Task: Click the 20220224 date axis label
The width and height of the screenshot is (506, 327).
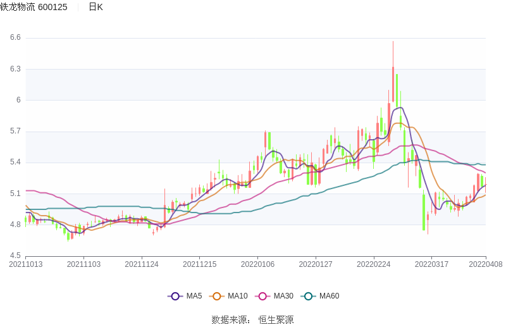Action: point(374,264)
